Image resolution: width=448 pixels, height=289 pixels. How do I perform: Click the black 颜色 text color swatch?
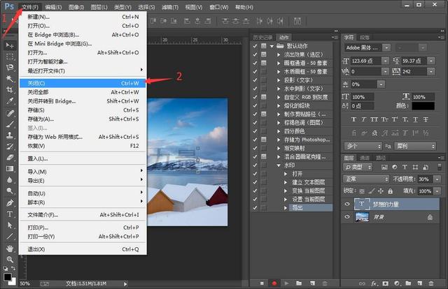(x=423, y=105)
